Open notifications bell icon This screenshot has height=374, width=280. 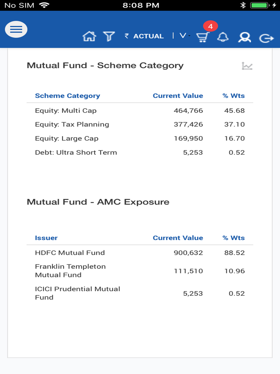coord(223,37)
